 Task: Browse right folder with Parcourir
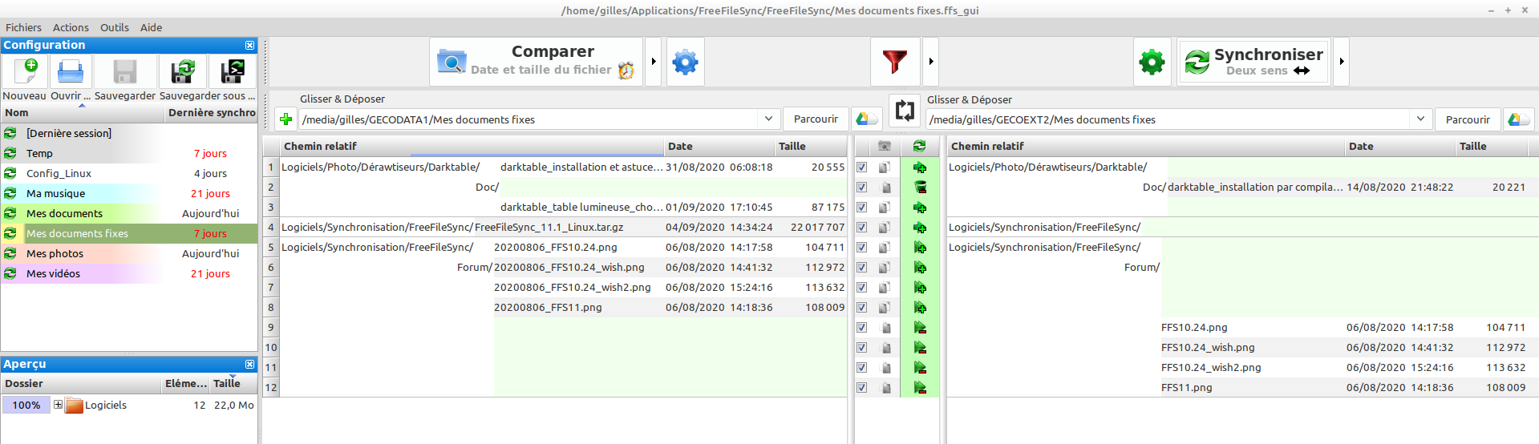(x=1468, y=119)
